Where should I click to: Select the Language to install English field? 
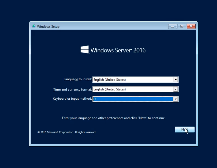pyautogui.click(x=133, y=80)
